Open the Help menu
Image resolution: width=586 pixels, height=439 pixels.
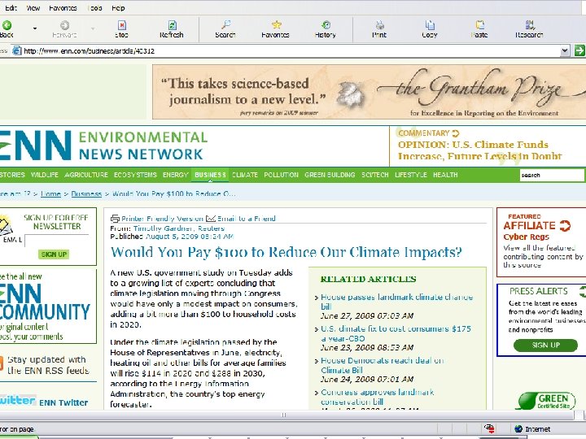click(x=118, y=8)
